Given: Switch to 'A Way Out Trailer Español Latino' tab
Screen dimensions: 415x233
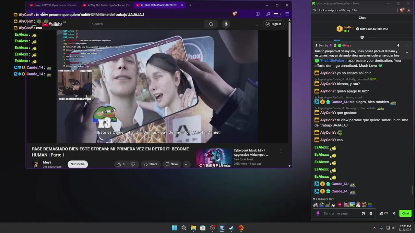Looking at the screenshot, I should coord(106,5).
